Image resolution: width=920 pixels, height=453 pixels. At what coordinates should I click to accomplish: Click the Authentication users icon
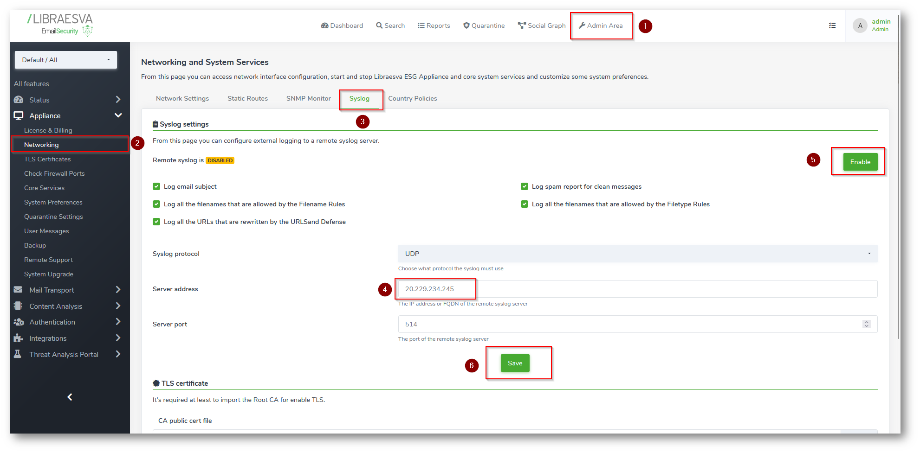coord(19,322)
